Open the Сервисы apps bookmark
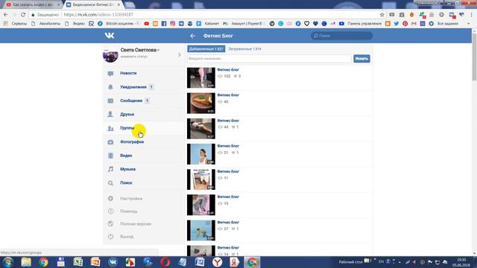Screen dimensions: 477x268 coord(15,23)
